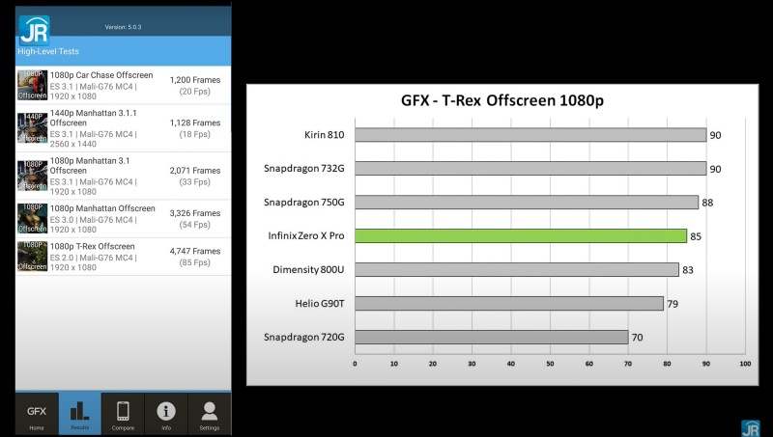Click the green Infinix Zero X Pro bar

521,235
